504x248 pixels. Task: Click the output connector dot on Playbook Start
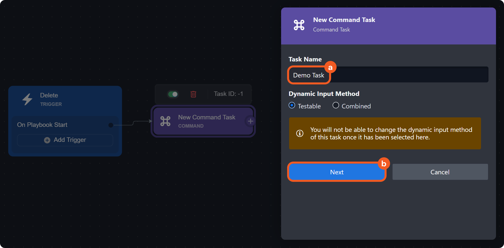[x=111, y=125]
